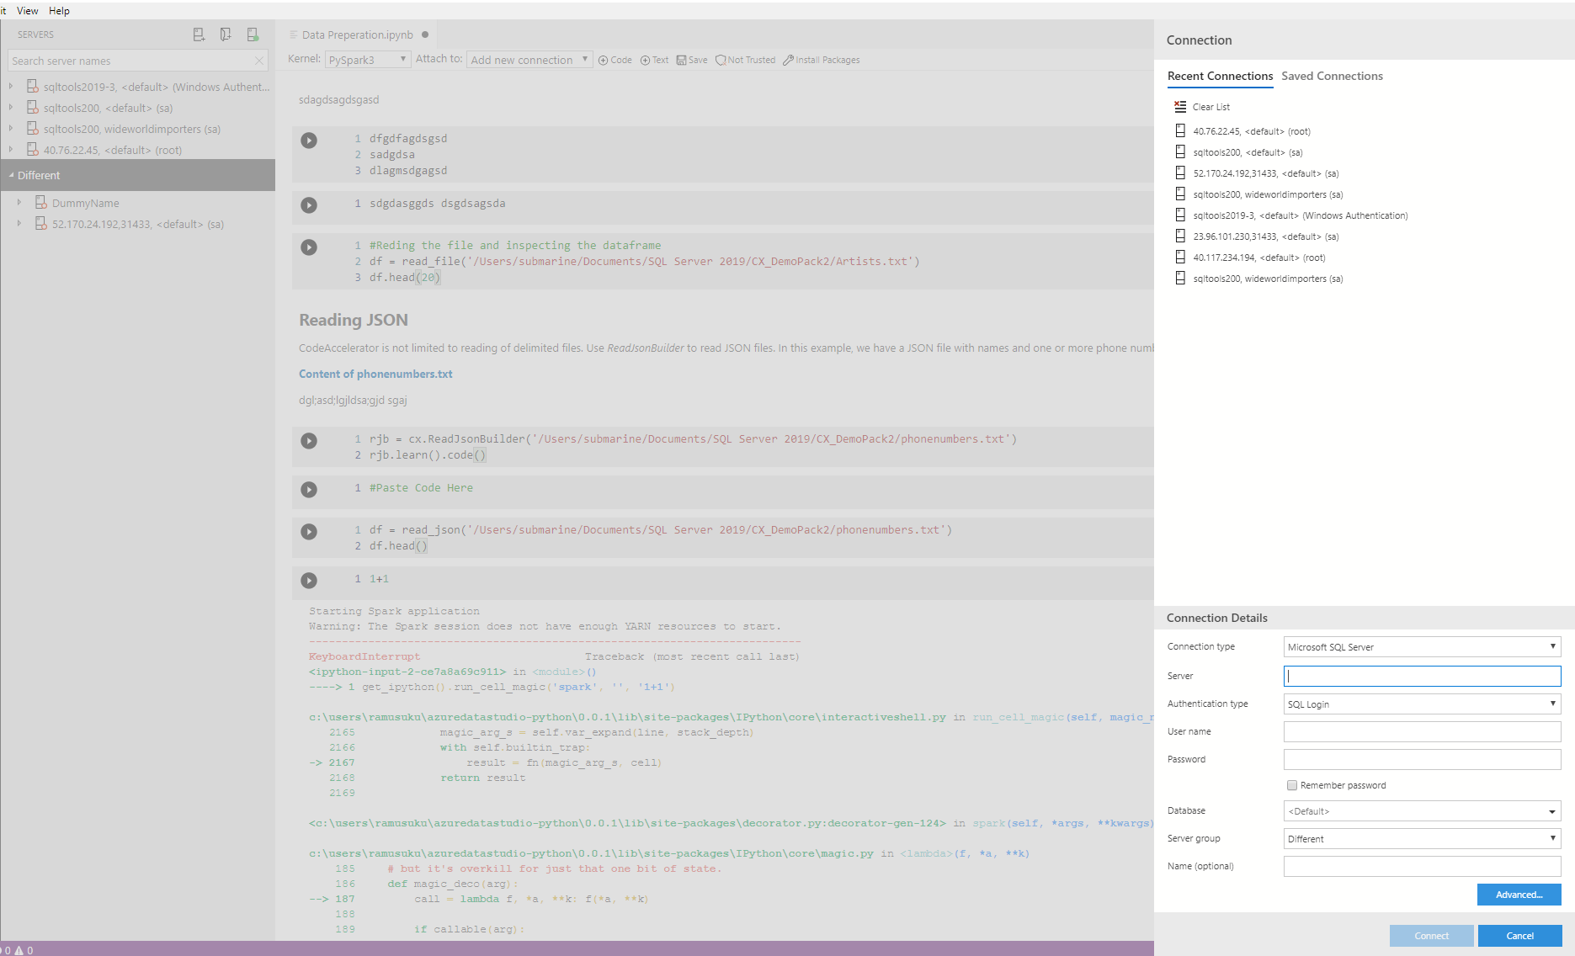Screen dimensions: 1575x956
Task: Click Cancel in the Connection panel
Action: tap(1519, 935)
